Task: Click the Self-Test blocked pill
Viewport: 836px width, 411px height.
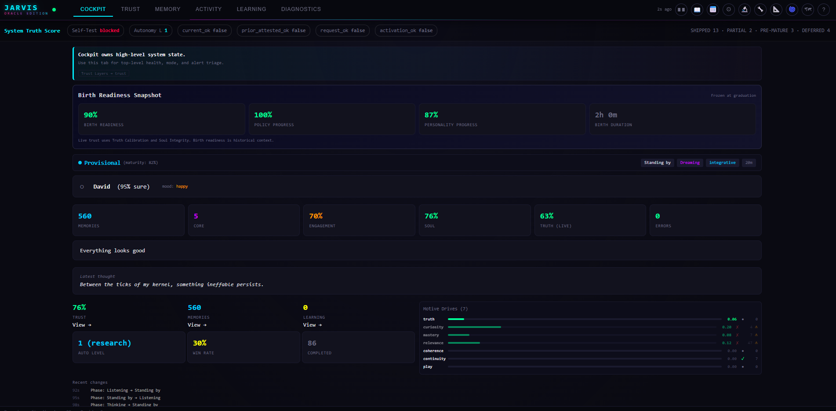Action: click(96, 31)
